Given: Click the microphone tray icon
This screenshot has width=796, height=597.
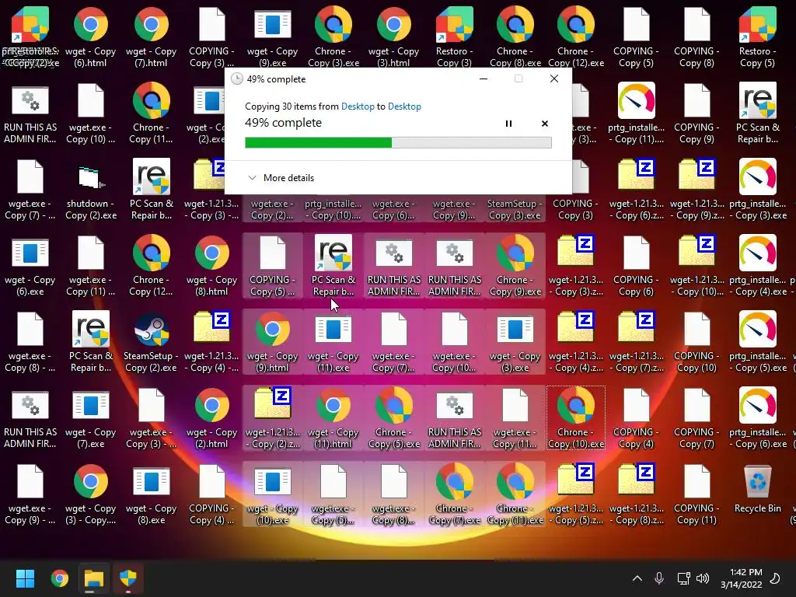Looking at the screenshot, I should pyautogui.click(x=659, y=578).
